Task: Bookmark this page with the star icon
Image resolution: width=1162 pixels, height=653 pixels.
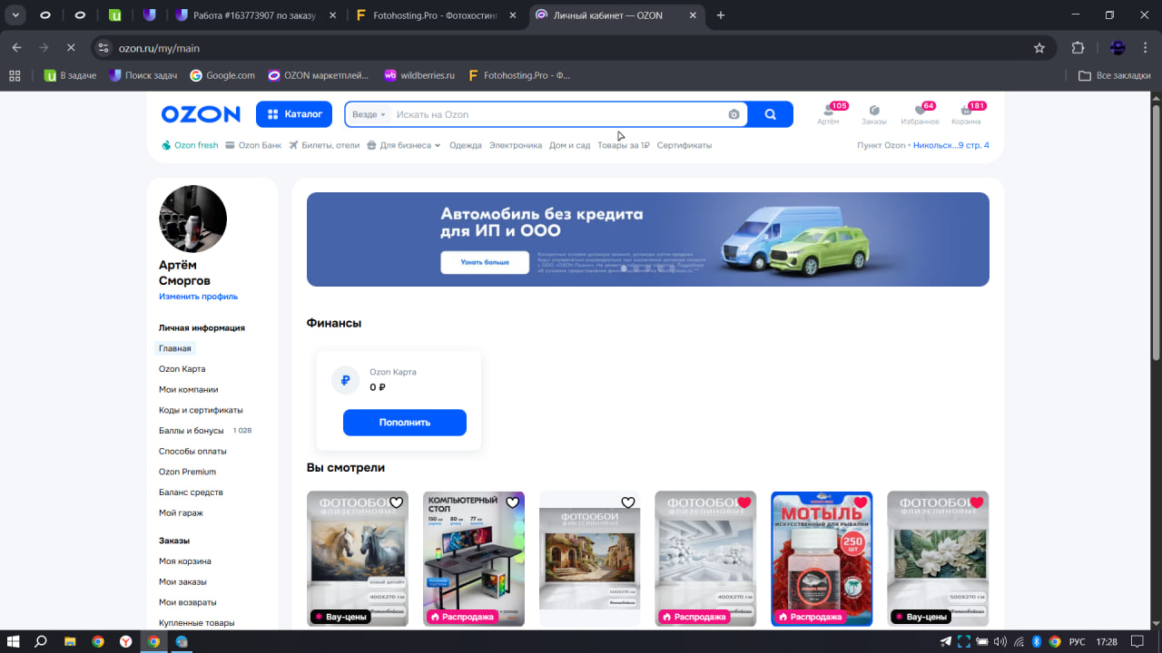Action: point(1039,48)
